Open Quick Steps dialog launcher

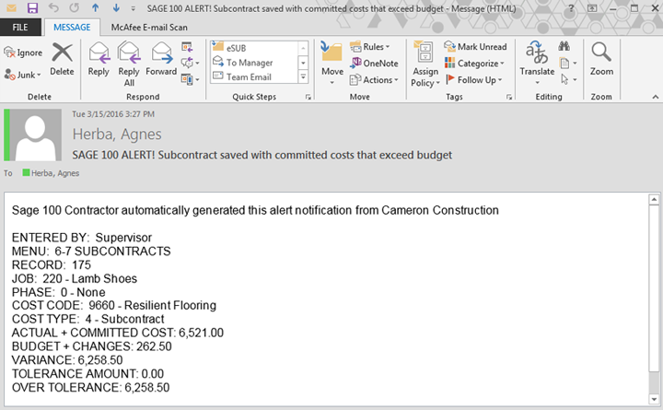coord(308,98)
